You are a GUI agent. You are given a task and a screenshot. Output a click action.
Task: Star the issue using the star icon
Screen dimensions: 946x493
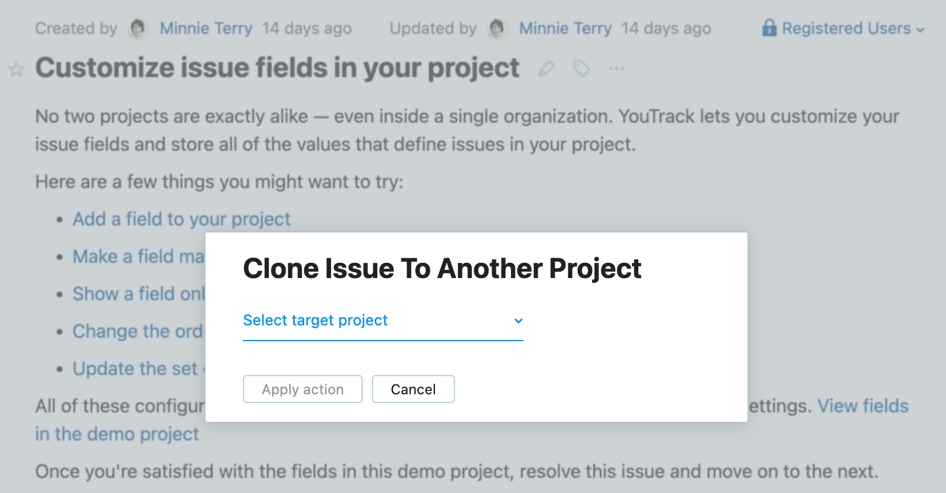[16, 69]
